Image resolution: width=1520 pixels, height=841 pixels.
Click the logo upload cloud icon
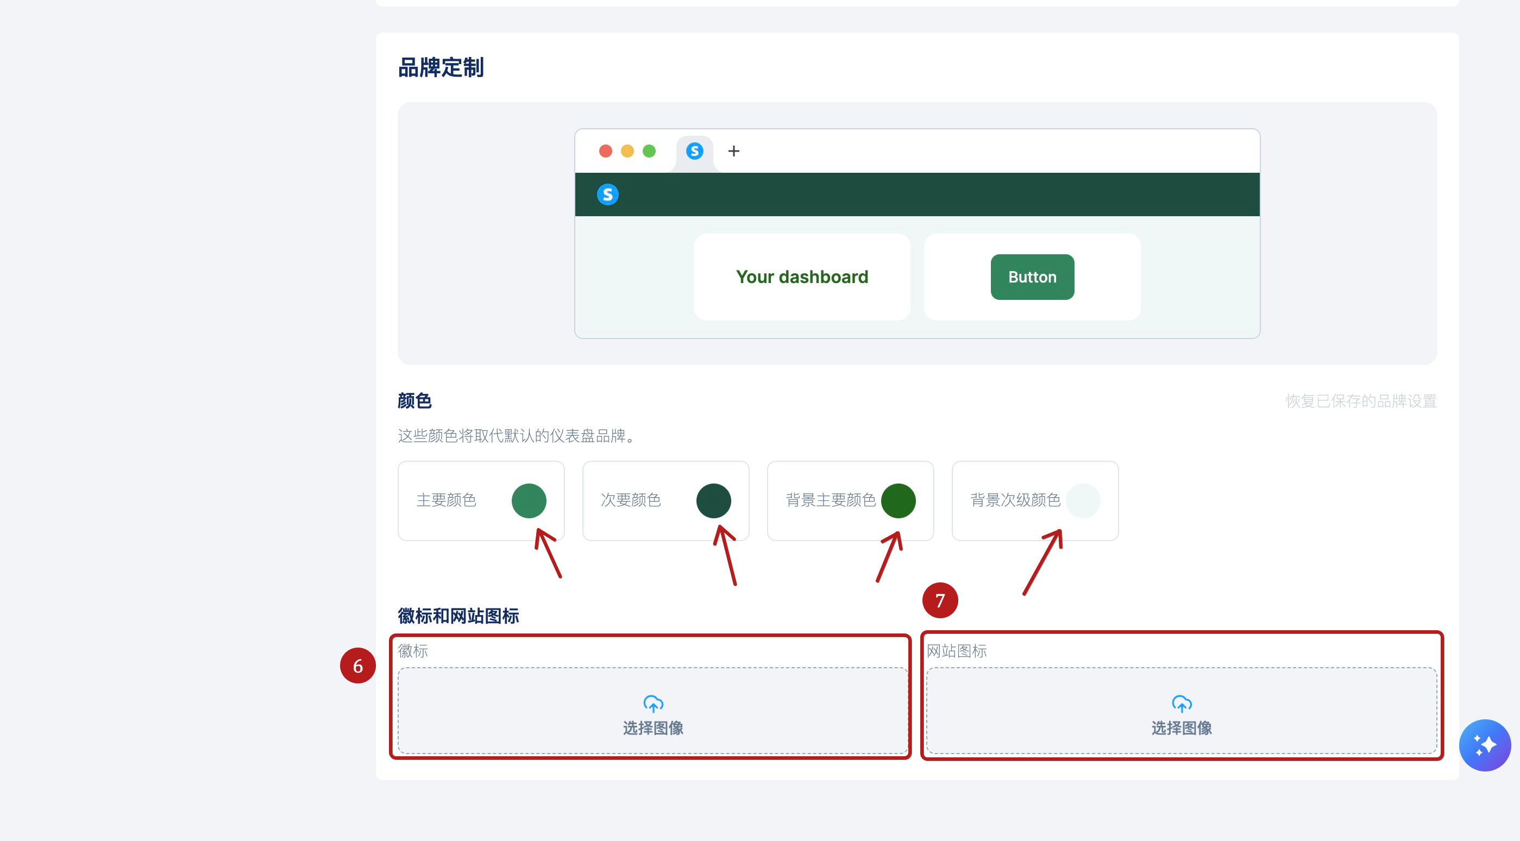652,704
